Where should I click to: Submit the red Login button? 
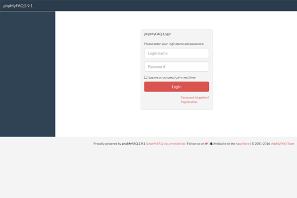click(177, 87)
